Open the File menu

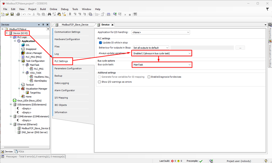(x=5, y=9)
